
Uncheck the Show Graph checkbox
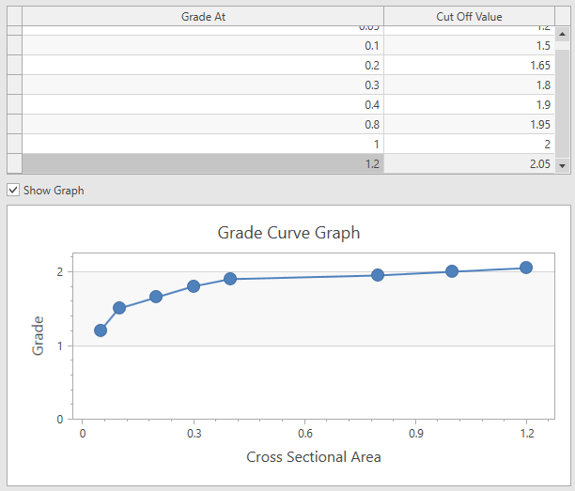[13, 190]
